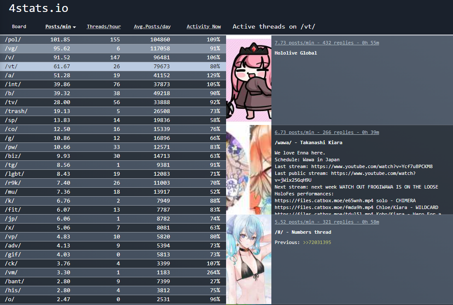Click /pol/ posts per minute value 101.85

tap(60, 40)
